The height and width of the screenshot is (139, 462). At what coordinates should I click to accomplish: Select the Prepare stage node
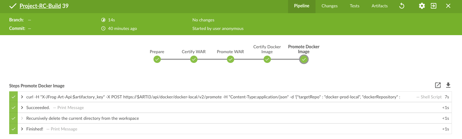(157, 59)
